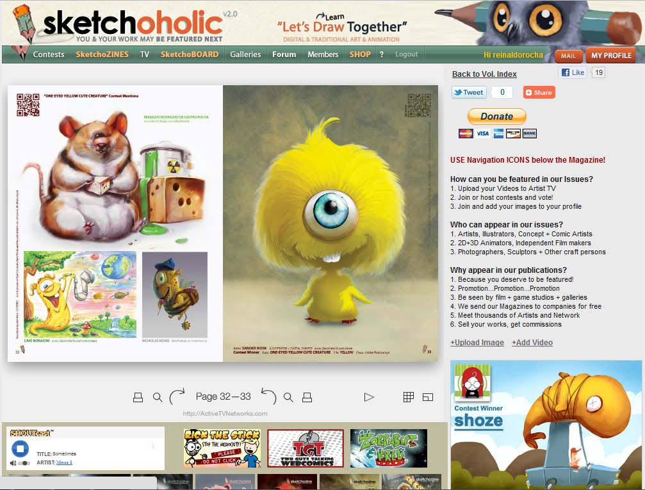Click the ActiveTVNetworks.com link

pos(225,414)
